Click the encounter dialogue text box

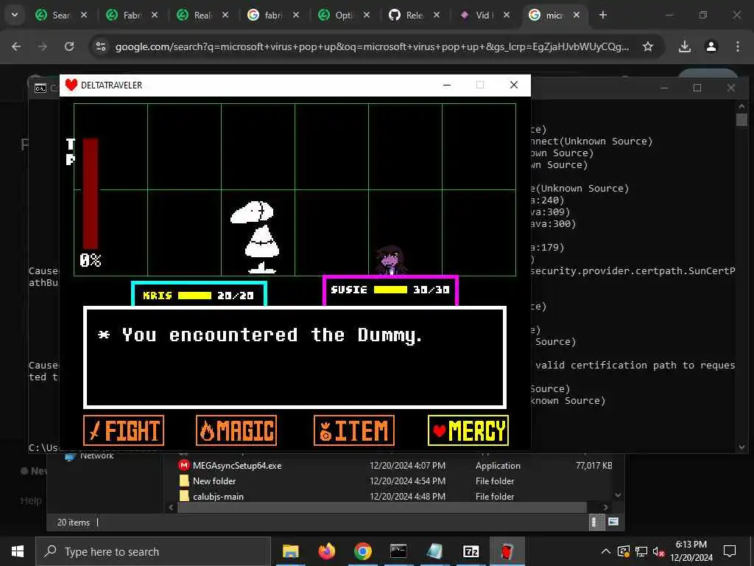[x=295, y=357]
